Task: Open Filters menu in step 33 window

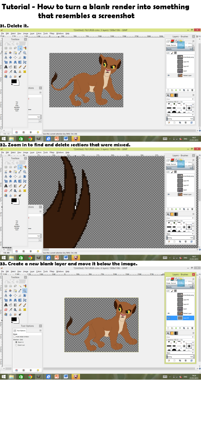Action: coord(52,272)
